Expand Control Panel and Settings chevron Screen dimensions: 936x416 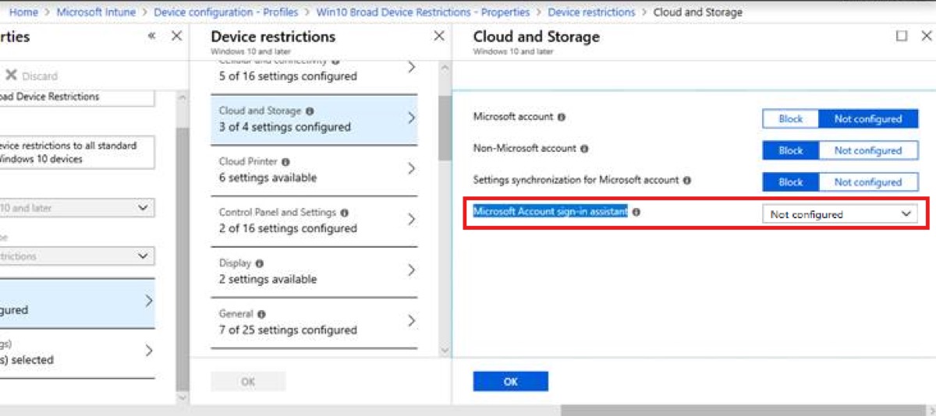[x=411, y=220]
